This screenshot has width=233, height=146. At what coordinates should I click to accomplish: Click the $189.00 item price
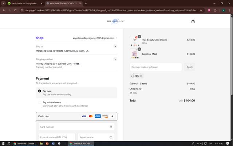click(191, 54)
